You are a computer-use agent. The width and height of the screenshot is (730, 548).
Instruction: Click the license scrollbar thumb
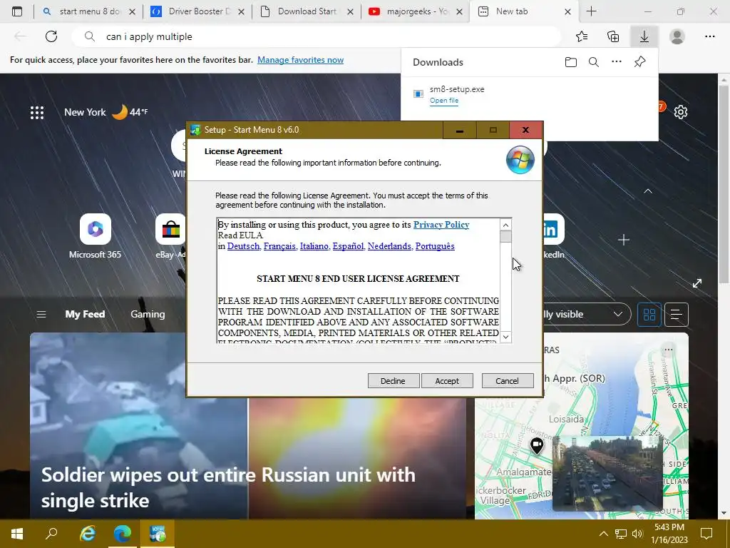pos(505,237)
